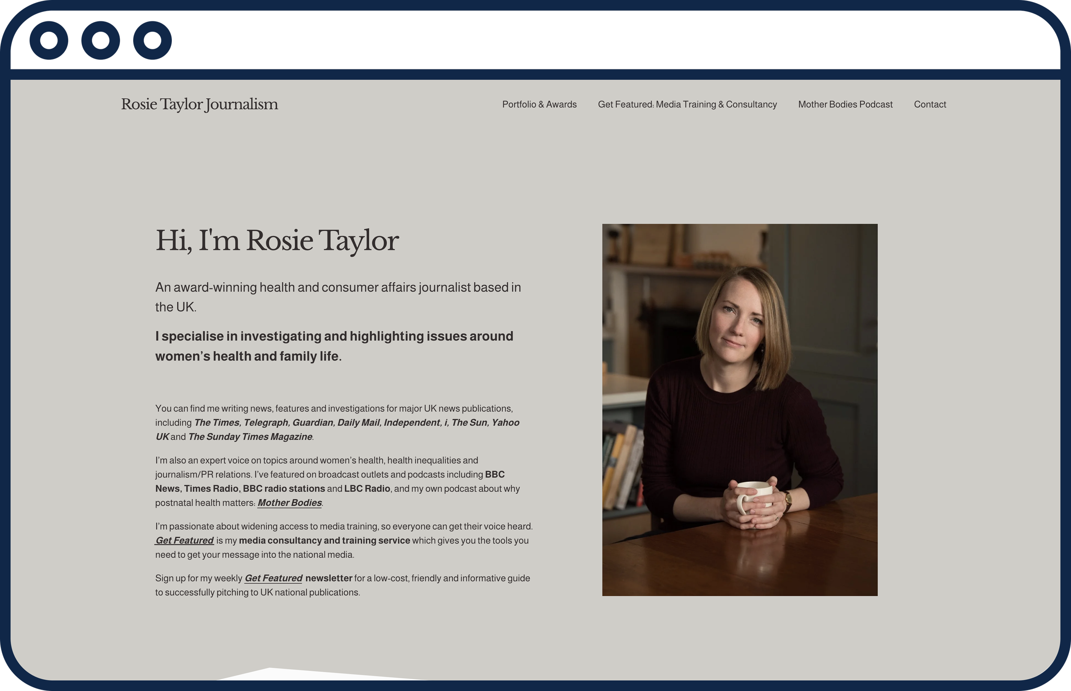Click the Mother Bodies podcast link
Screen dimensions: 1071x691
pyautogui.click(x=289, y=503)
